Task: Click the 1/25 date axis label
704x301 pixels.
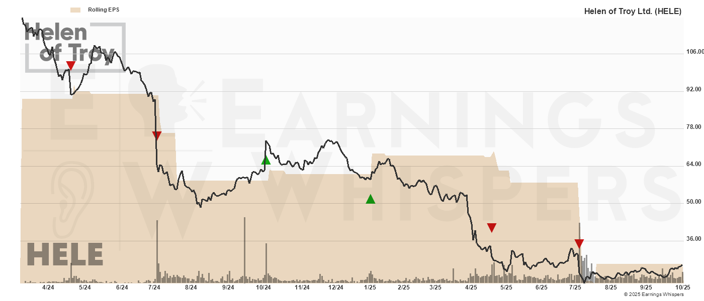Action: tap(370, 287)
